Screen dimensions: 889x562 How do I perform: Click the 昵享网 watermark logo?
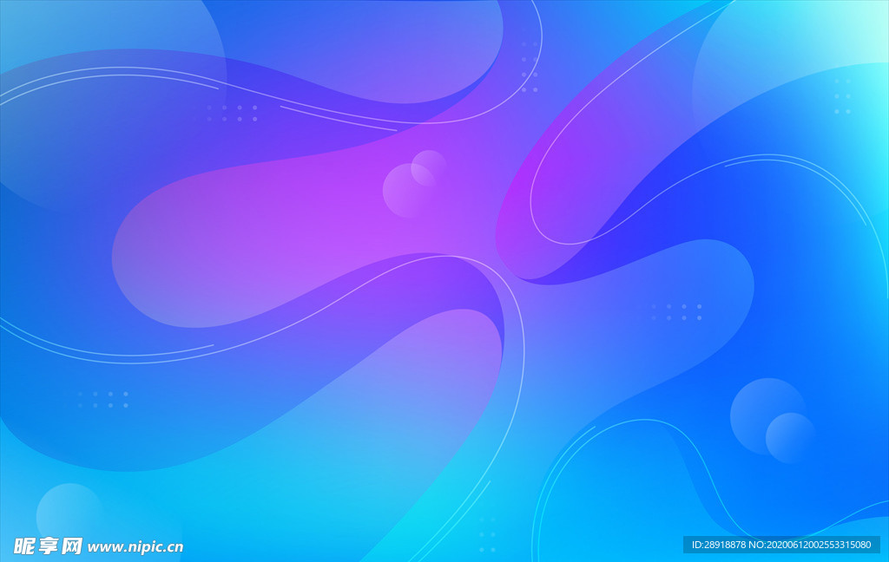pyautogui.click(x=48, y=546)
